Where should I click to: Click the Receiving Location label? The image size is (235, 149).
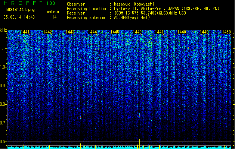coord(87,9)
